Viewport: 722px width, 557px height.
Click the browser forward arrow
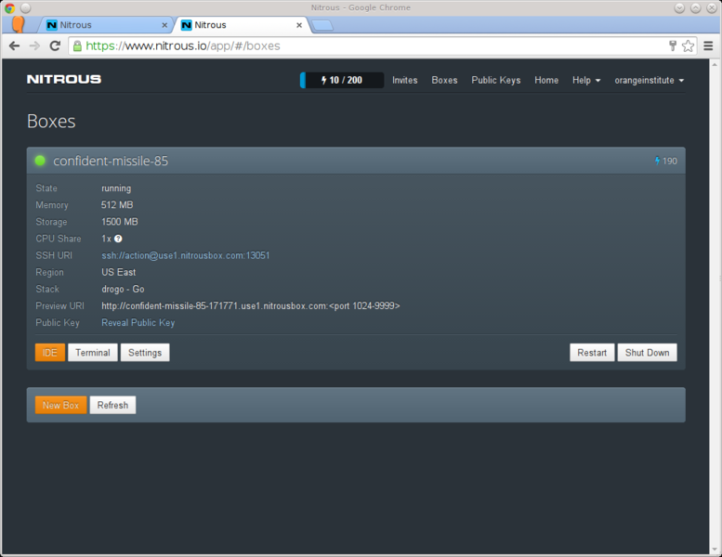click(x=34, y=45)
